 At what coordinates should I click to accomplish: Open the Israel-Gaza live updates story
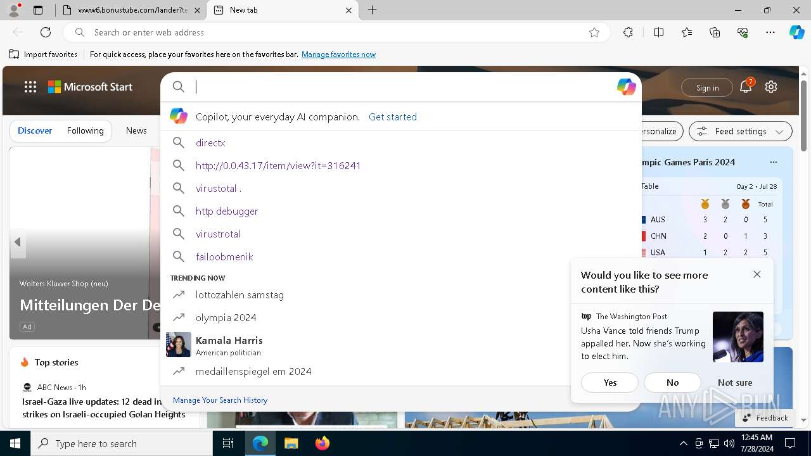click(x=104, y=408)
